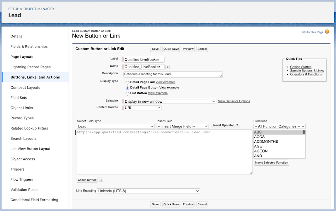Click the top Cancel button
The width and height of the screenshot is (336, 211).
(x=202, y=49)
